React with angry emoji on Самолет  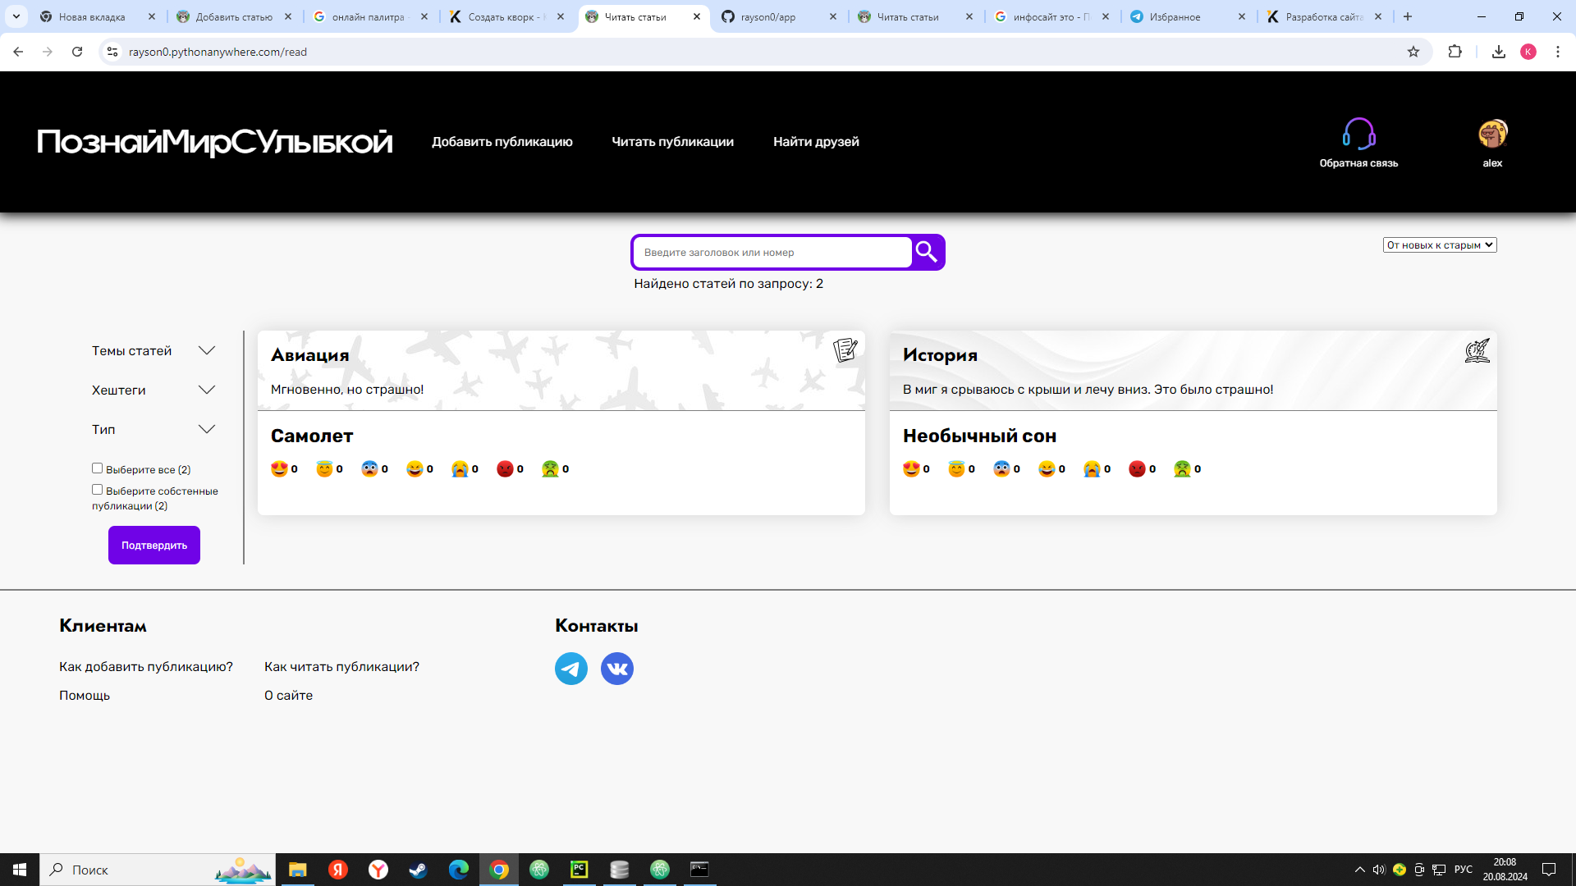point(505,468)
